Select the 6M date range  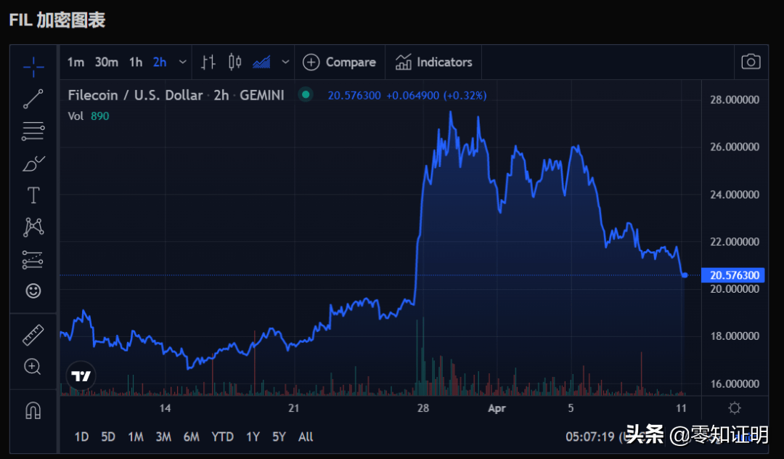point(192,437)
